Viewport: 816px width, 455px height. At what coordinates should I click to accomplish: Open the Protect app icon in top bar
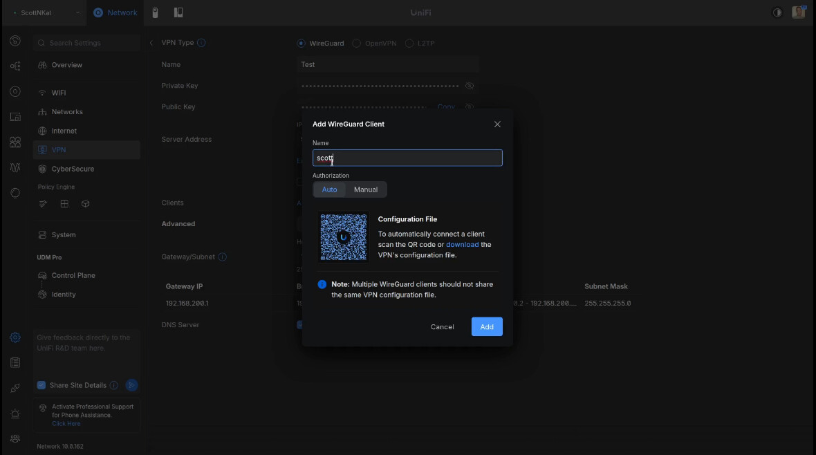156,12
